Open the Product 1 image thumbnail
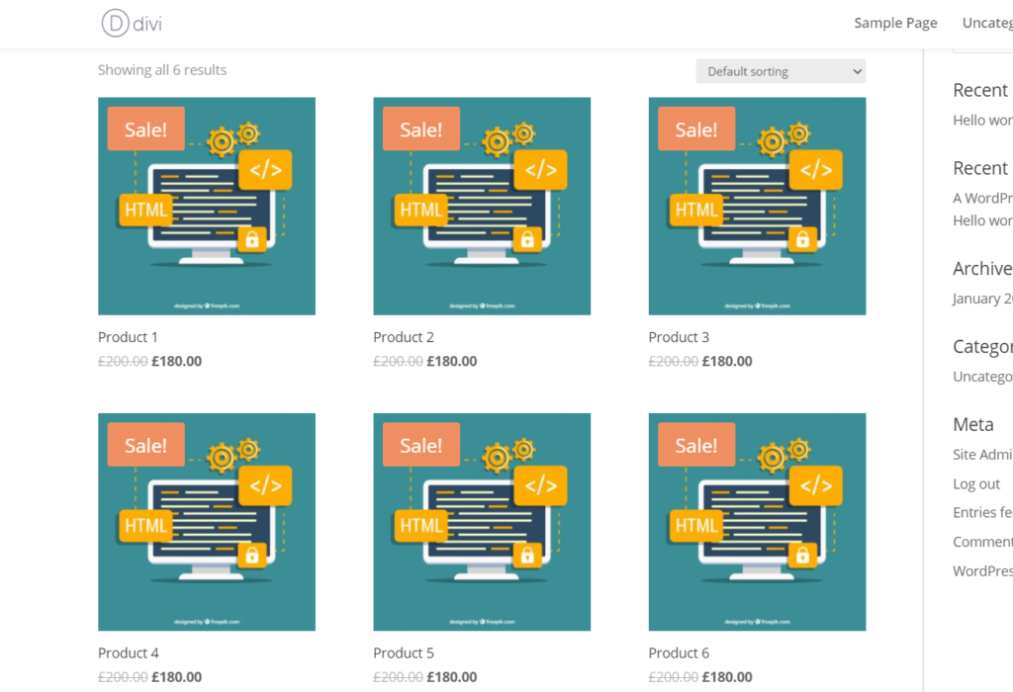 [x=207, y=206]
